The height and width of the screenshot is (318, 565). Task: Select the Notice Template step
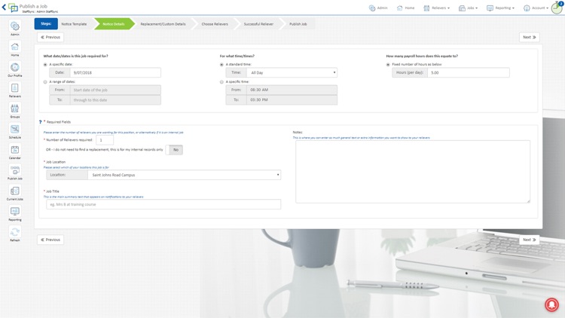(74, 24)
